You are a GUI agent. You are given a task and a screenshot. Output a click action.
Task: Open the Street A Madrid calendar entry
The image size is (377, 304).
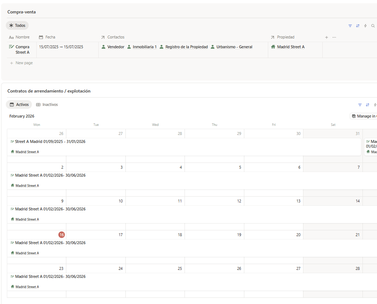[x=50, y=142]
